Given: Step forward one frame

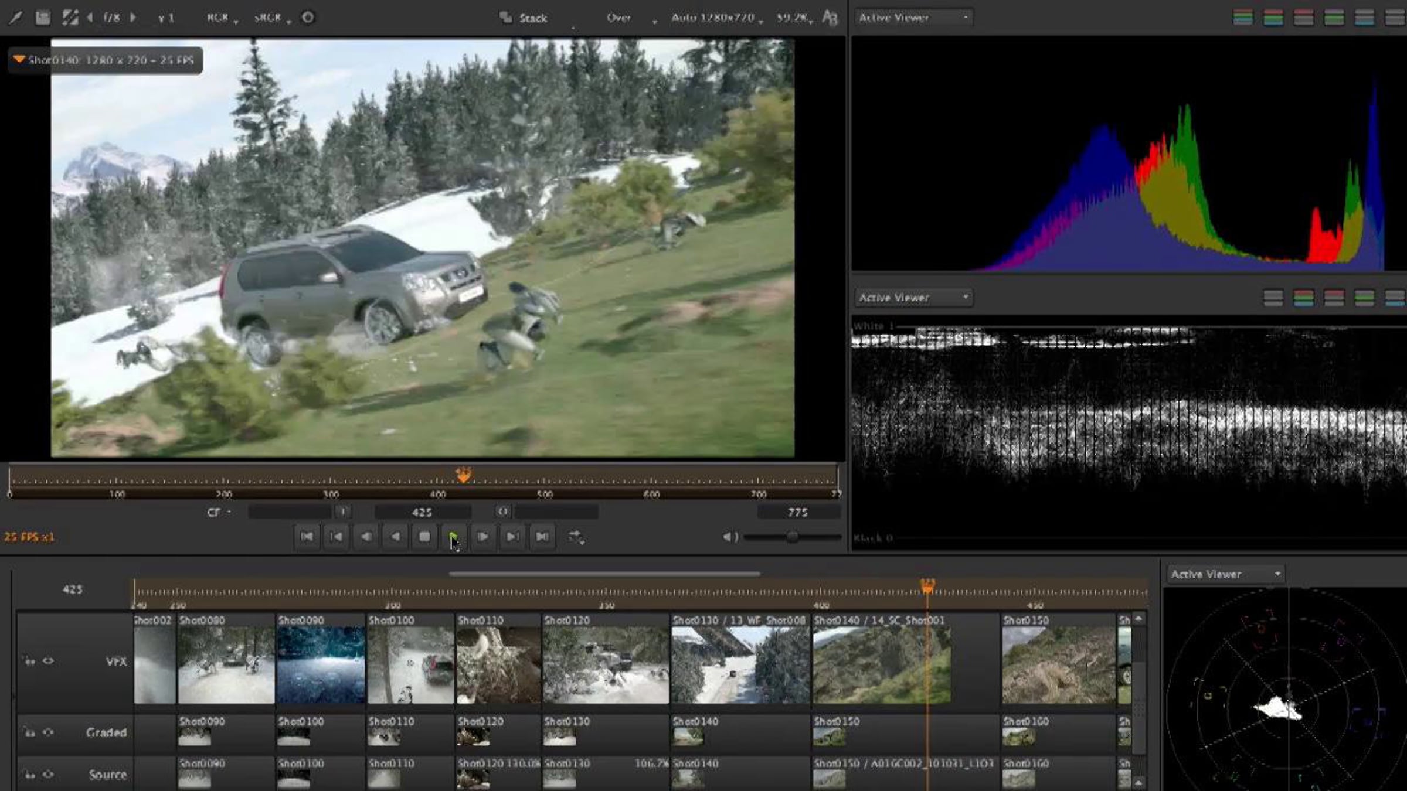Looking at the screenshot, I should point(483,537).
